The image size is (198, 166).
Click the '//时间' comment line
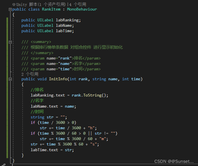[x=37, y=112]
